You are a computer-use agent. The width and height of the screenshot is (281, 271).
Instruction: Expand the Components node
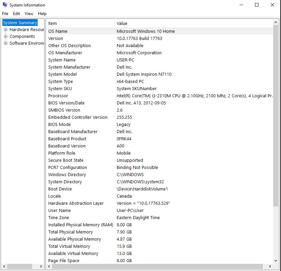point(5,36)
